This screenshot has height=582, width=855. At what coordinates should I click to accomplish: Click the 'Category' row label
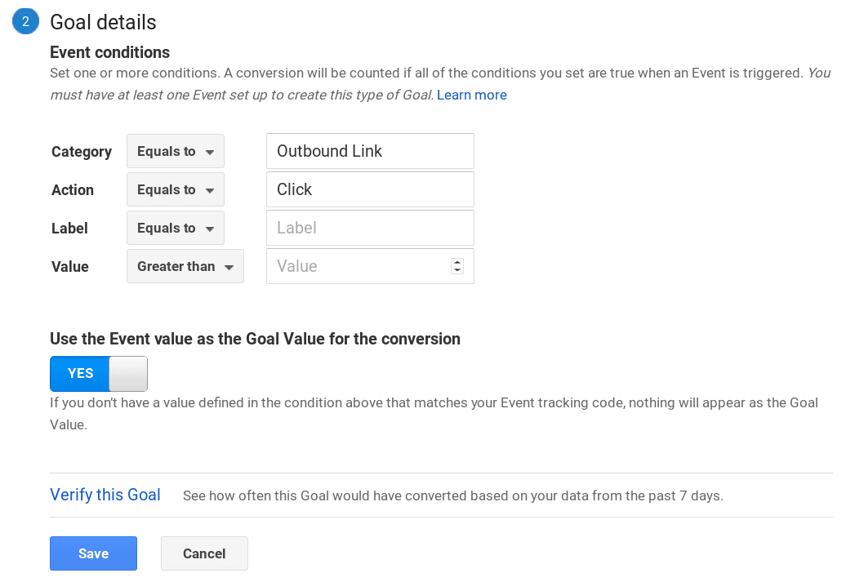(x=82, y=152)
